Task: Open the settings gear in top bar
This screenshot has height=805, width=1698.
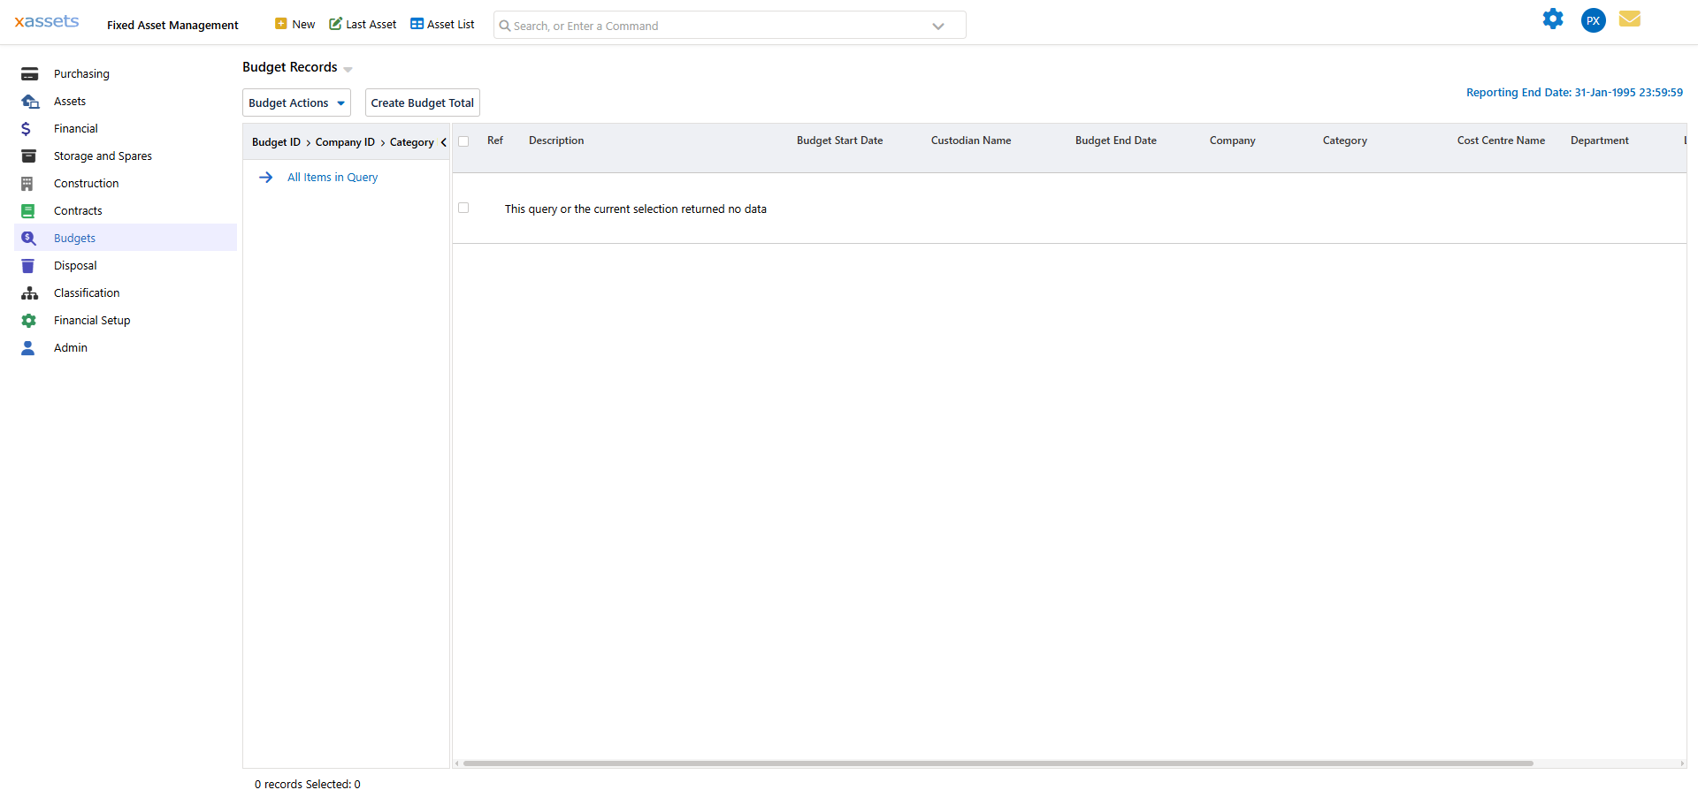Action: 1553,19
